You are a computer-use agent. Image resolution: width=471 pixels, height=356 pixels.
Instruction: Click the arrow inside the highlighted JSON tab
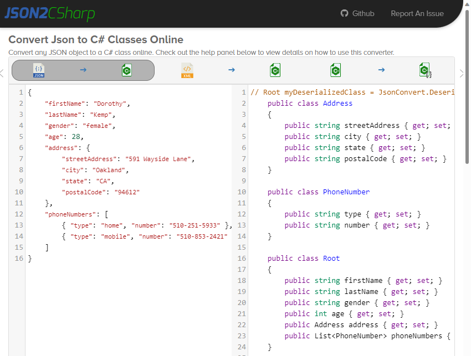(x=83, y=70)
